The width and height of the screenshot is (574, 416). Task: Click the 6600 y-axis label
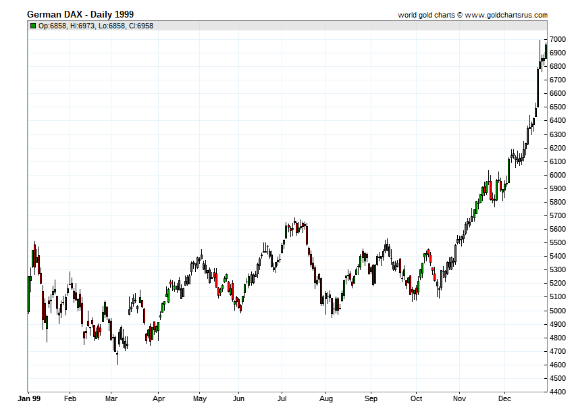pyautogui.click(x=558, y=94)
